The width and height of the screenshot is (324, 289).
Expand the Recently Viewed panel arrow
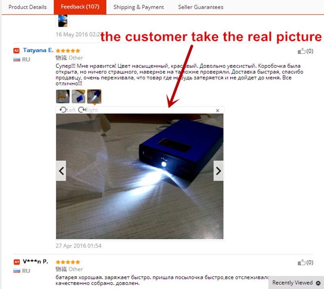point(318,283)
